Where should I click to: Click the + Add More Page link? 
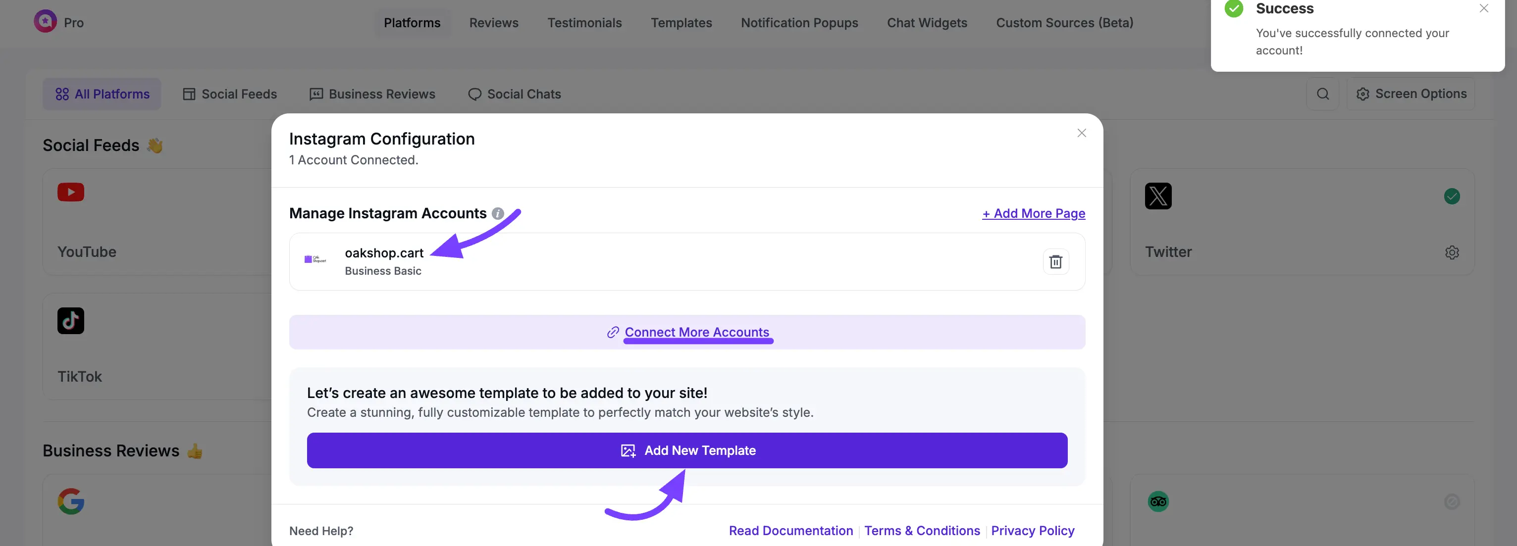click(x=1033, y=213)
